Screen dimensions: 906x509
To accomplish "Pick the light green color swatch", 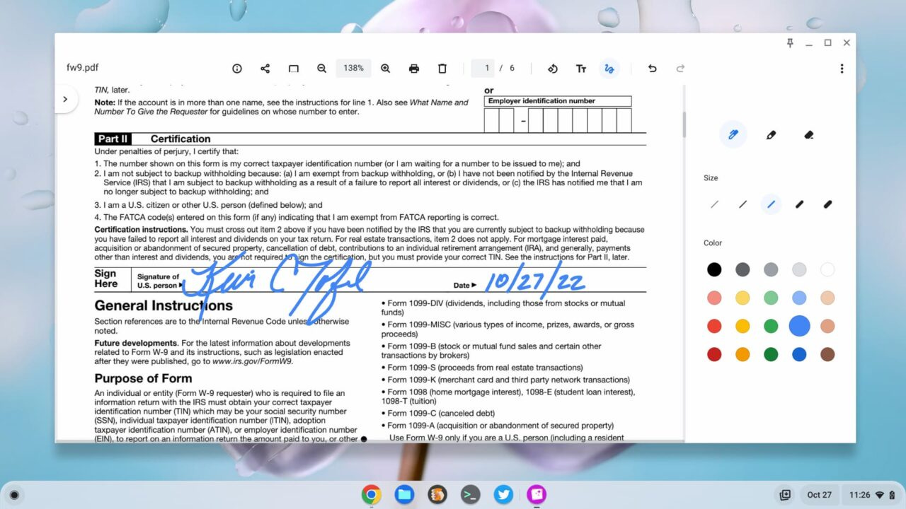I will click(x=771, y=298).
